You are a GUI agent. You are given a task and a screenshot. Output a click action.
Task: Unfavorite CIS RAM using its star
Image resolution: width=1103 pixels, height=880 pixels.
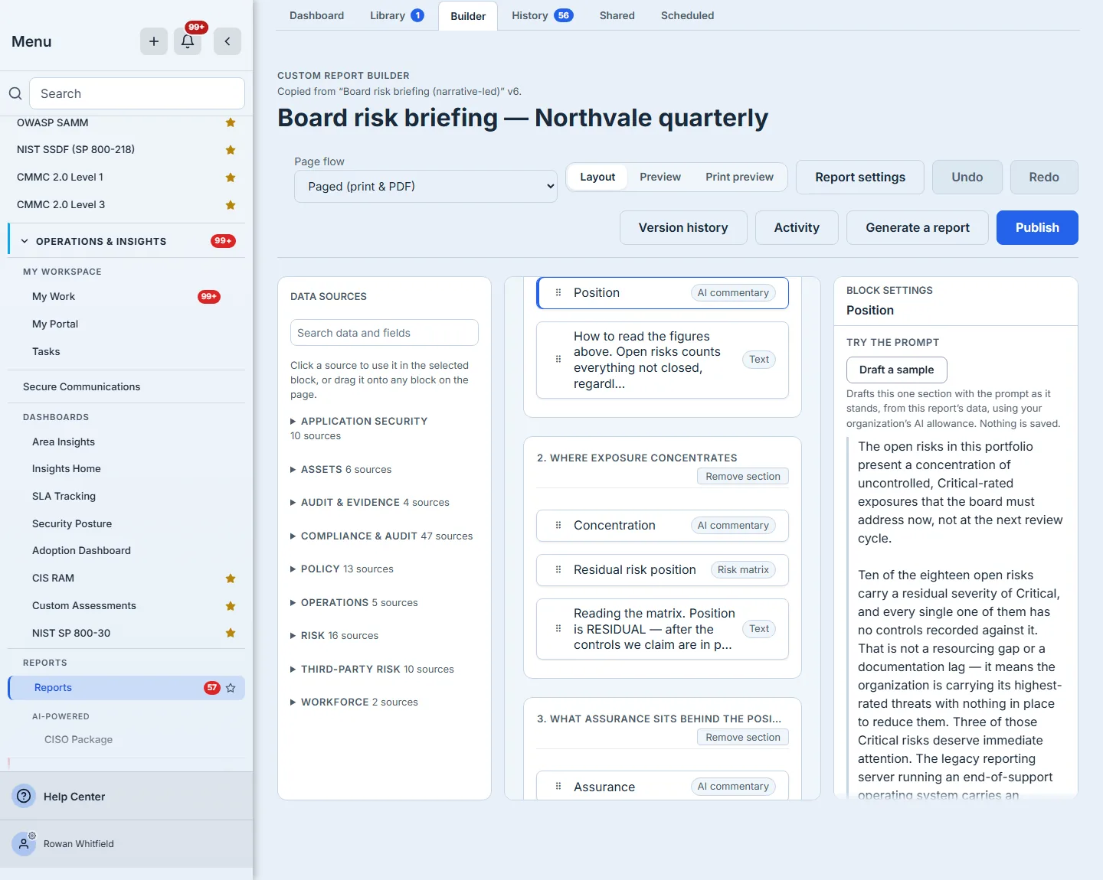click(x=231, y=579)
